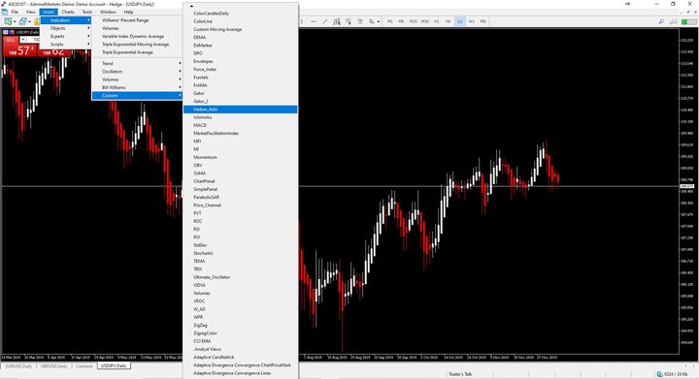Open the File menu
This screenshot has height=379, width=699.
15,12
